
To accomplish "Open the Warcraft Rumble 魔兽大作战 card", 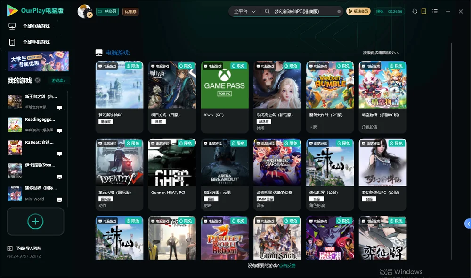I will coord(330,97).
